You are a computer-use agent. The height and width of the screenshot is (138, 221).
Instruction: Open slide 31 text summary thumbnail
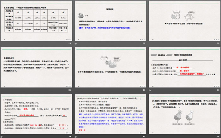pyautogui.click(x=36, y=66)
